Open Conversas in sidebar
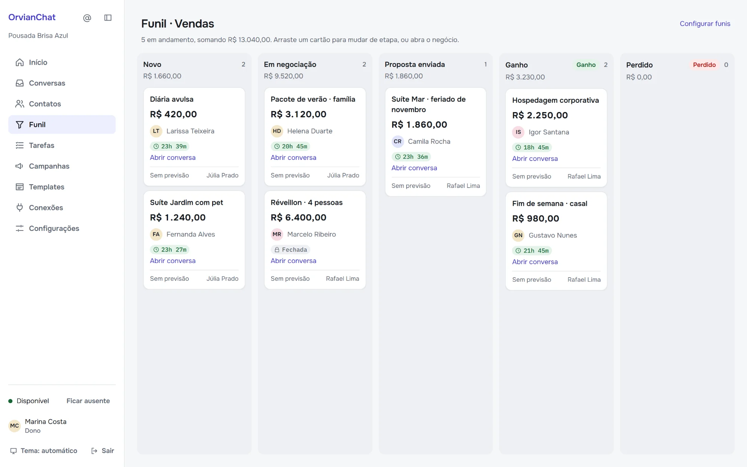The image size is (747, 467). coord(62,83)
